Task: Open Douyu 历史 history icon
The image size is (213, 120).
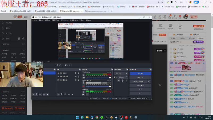Action: [155, 17]
